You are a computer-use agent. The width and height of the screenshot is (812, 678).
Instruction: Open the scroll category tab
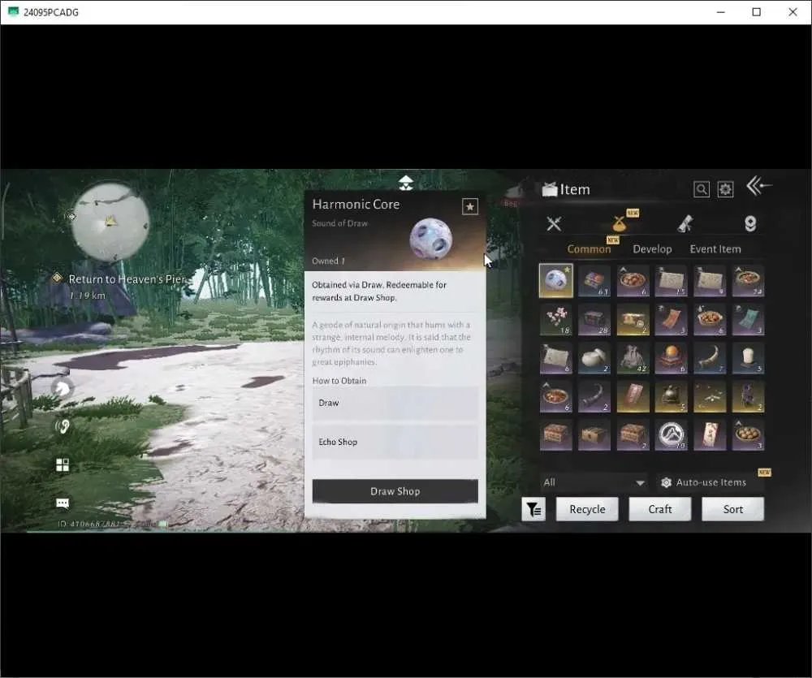click(x=685, y=224)
